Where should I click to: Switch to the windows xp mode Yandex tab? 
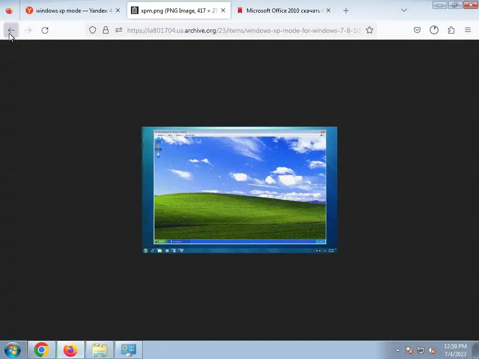73,11
